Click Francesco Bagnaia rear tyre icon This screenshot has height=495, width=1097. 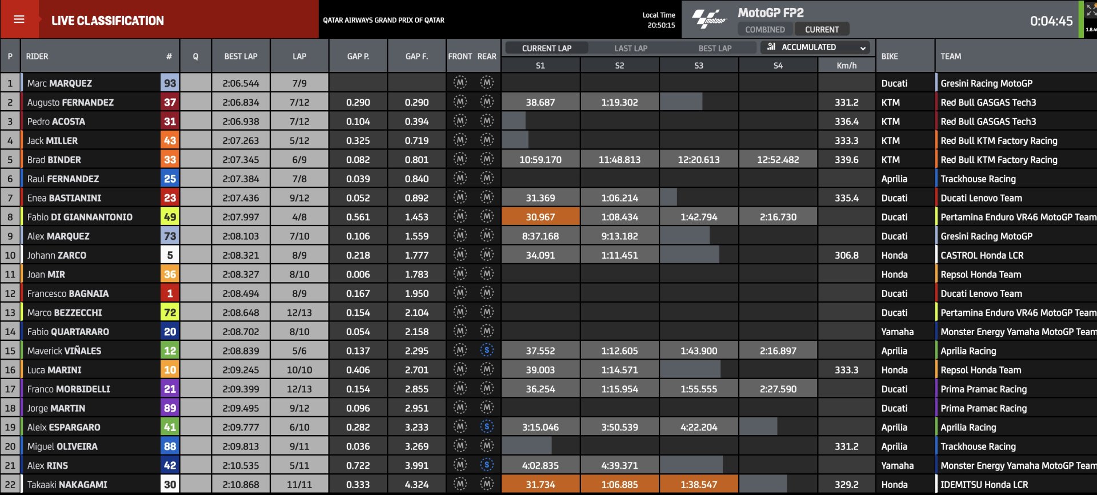coord(487,293)
